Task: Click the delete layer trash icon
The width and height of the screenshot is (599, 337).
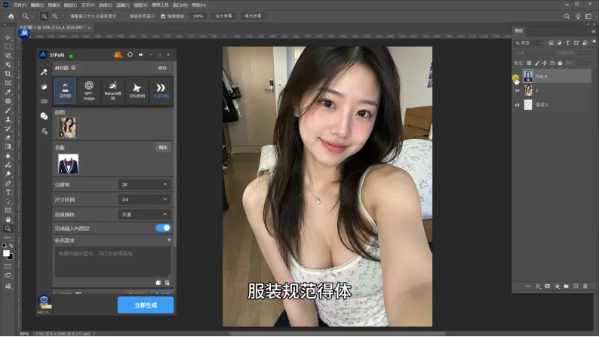Action: tap(585, 286)
